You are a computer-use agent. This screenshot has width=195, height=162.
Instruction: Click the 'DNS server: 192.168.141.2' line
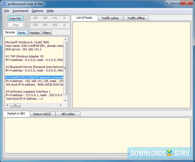tap(23, 49)
